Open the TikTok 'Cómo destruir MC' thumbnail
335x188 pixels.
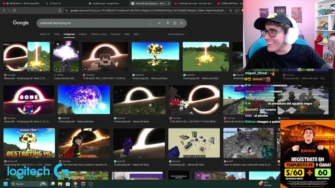[66, 57]
